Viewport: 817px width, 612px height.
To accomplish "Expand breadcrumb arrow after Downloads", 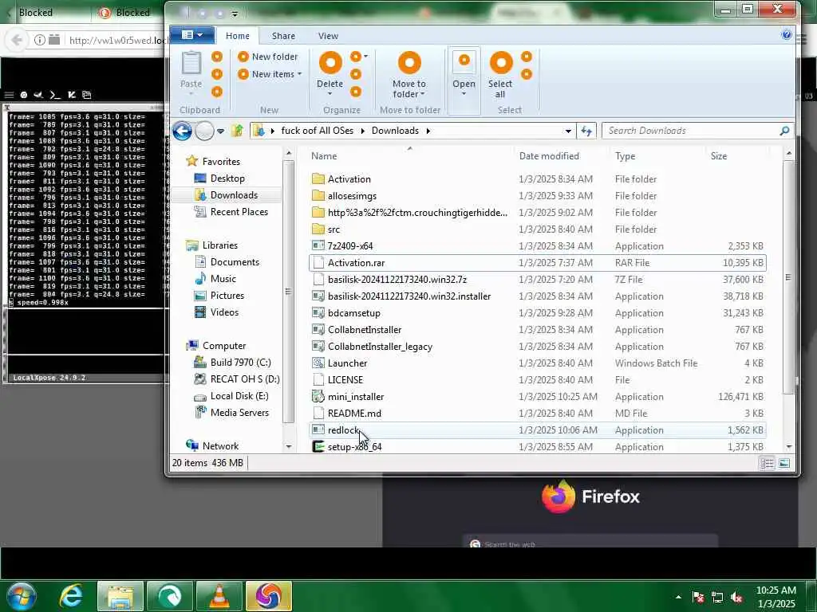I will tap(428, 131).
